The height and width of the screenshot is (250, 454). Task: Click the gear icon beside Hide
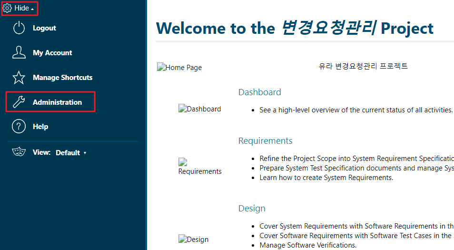pyautogui.click(x=8, y=8)
